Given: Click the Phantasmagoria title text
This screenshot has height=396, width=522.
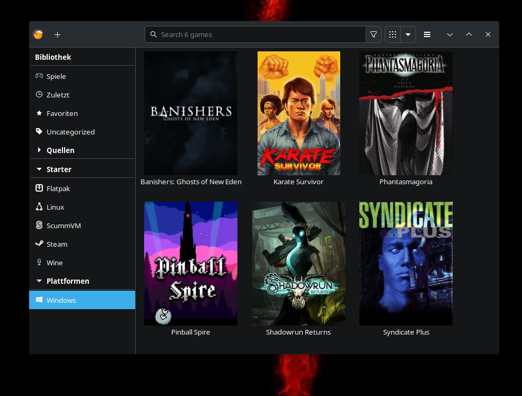Looking at the screenshot, I should (406, 182).
